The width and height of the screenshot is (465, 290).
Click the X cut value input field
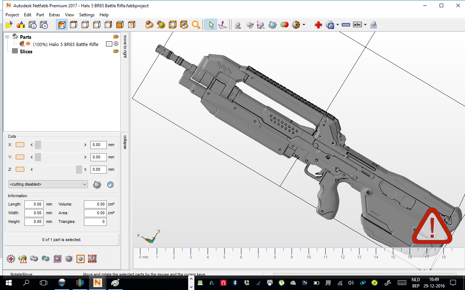click(x=98, y=145)
